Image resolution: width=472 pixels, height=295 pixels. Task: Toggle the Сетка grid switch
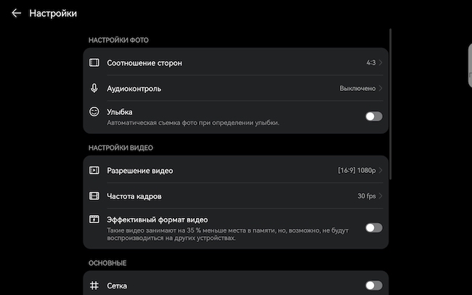pyautogui.click(x=374, y=286)
